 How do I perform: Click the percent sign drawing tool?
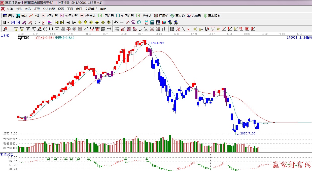[184, 29]
